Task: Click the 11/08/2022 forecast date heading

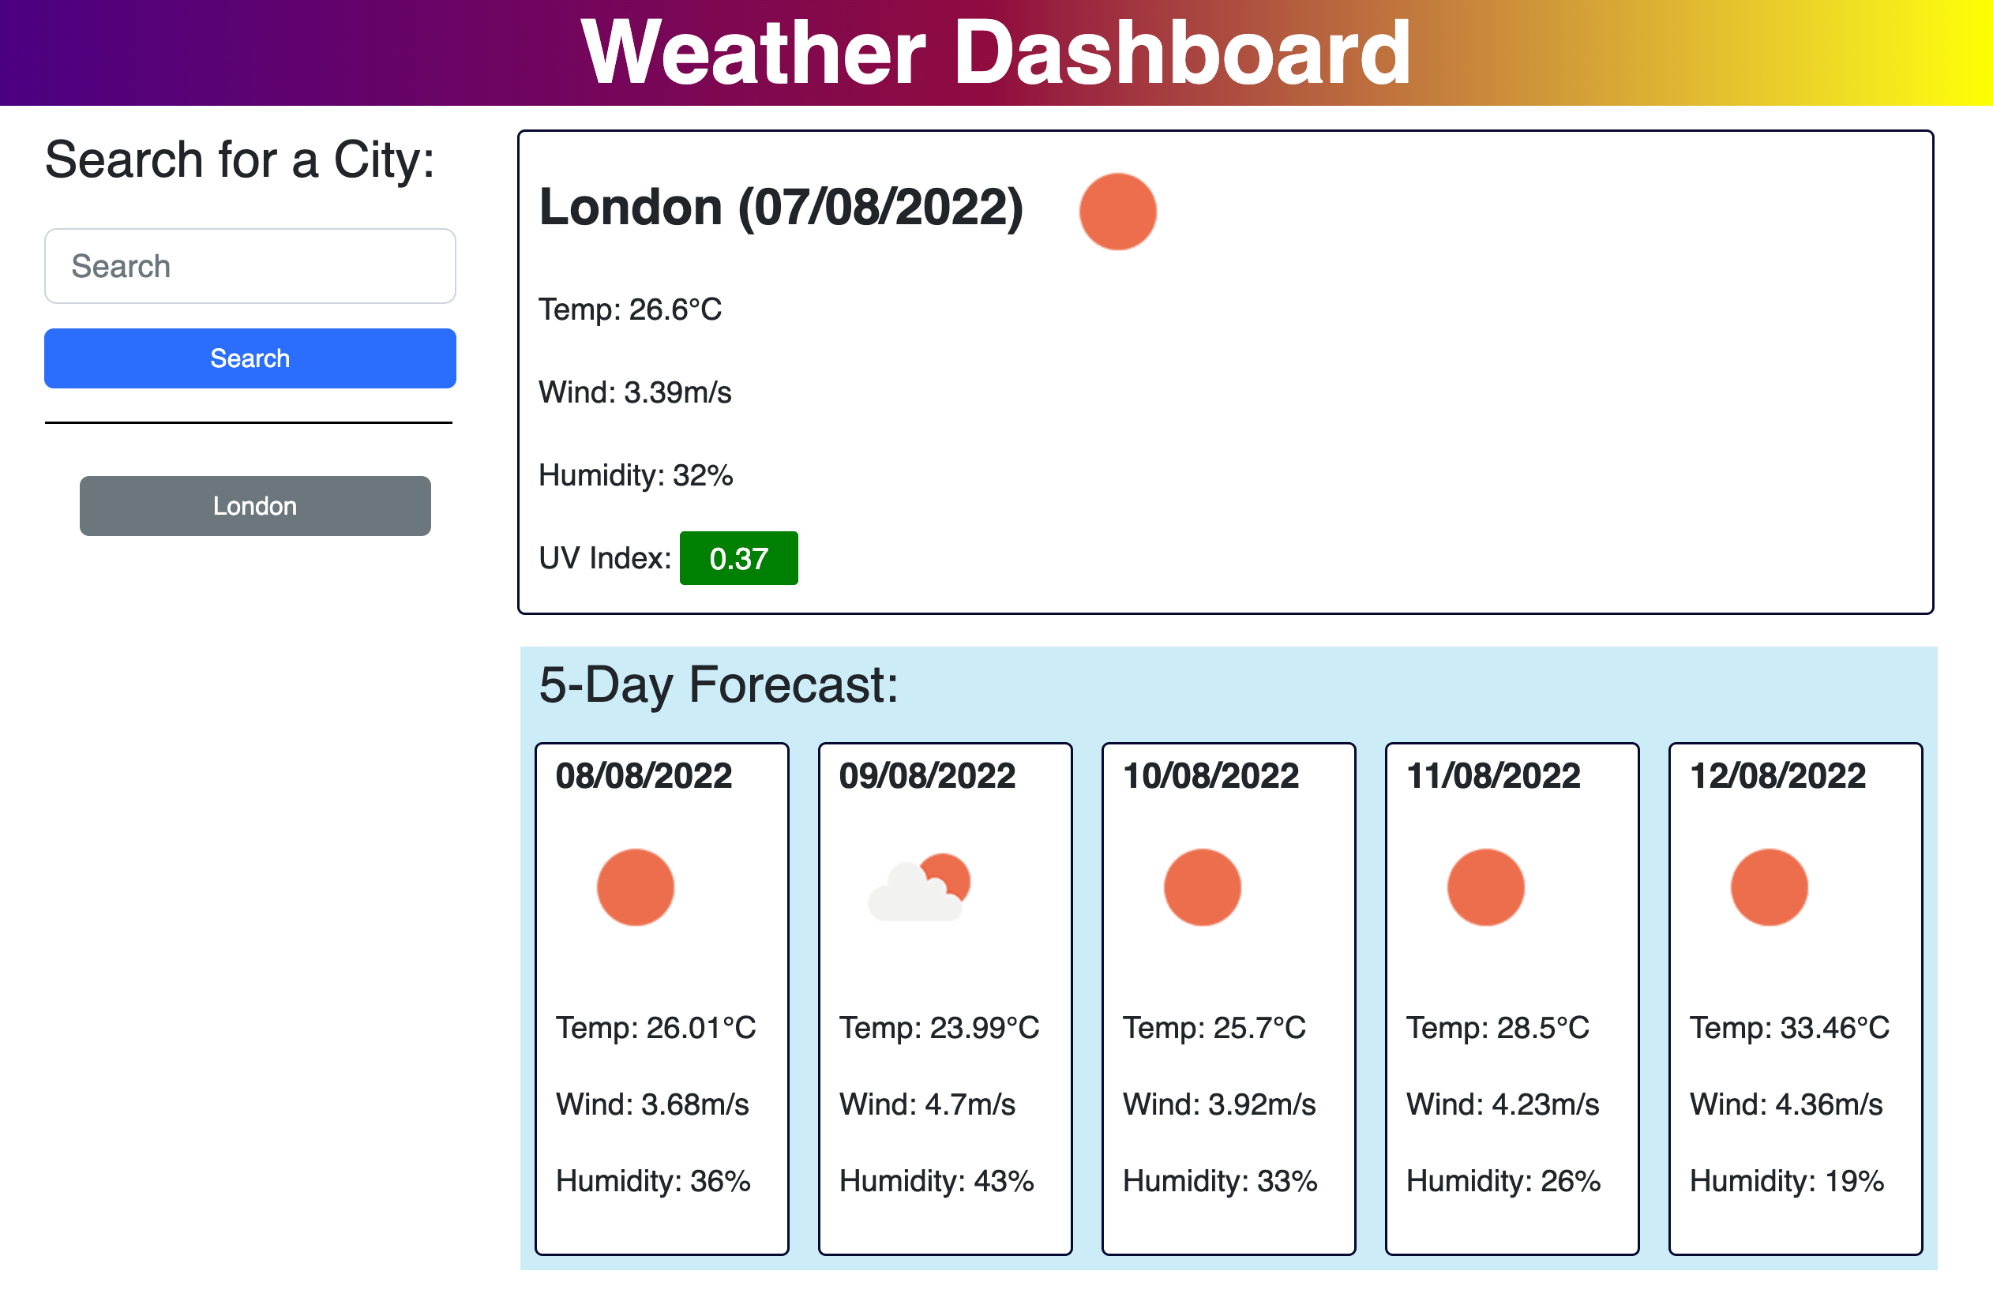Action: tap(1493, 775)
